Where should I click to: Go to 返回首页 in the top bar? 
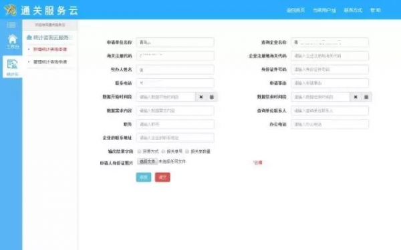pyautogui.click(x=295, y=10)
